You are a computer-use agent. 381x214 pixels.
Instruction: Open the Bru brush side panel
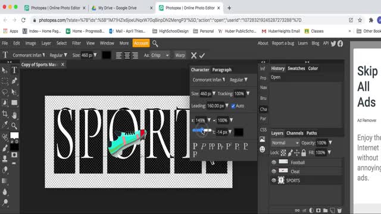(263, 98)
